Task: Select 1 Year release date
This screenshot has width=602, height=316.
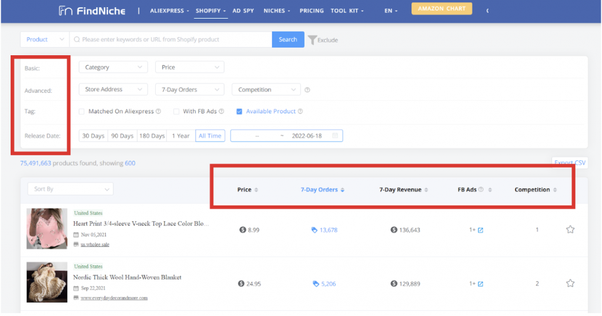Action: point(181,136)
